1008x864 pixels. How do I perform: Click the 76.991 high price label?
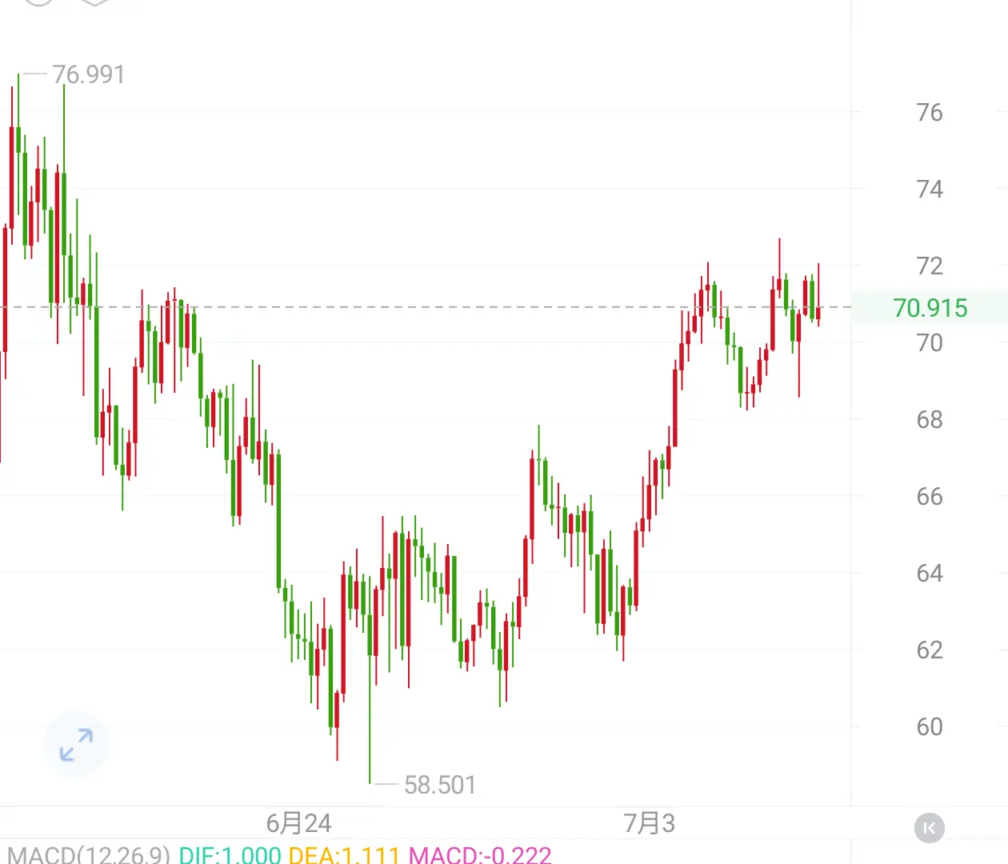point(88,74)
